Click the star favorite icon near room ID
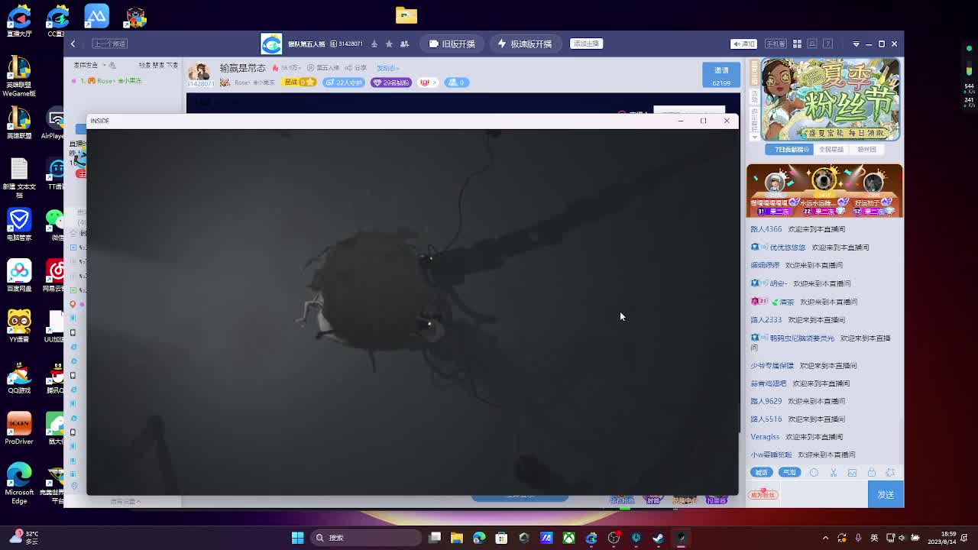This screenshot has height=550, width=978. 389,44
